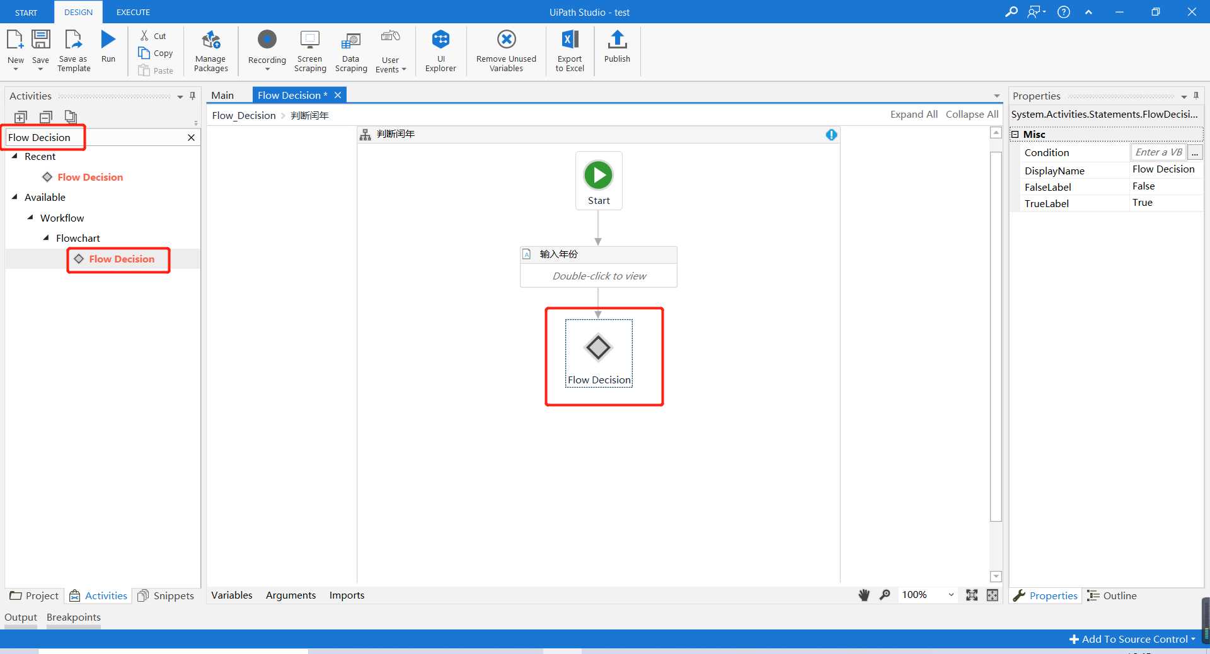Select Flow Decision under Flowchart
This screenshot has width=1210, height=654.
point(122,259)
